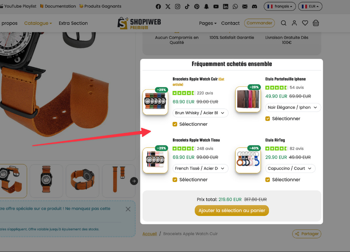This screenshot has height=252, width=350.
Task: Click the AirTag cases bundle image
Action: click(x=248, y=160)
